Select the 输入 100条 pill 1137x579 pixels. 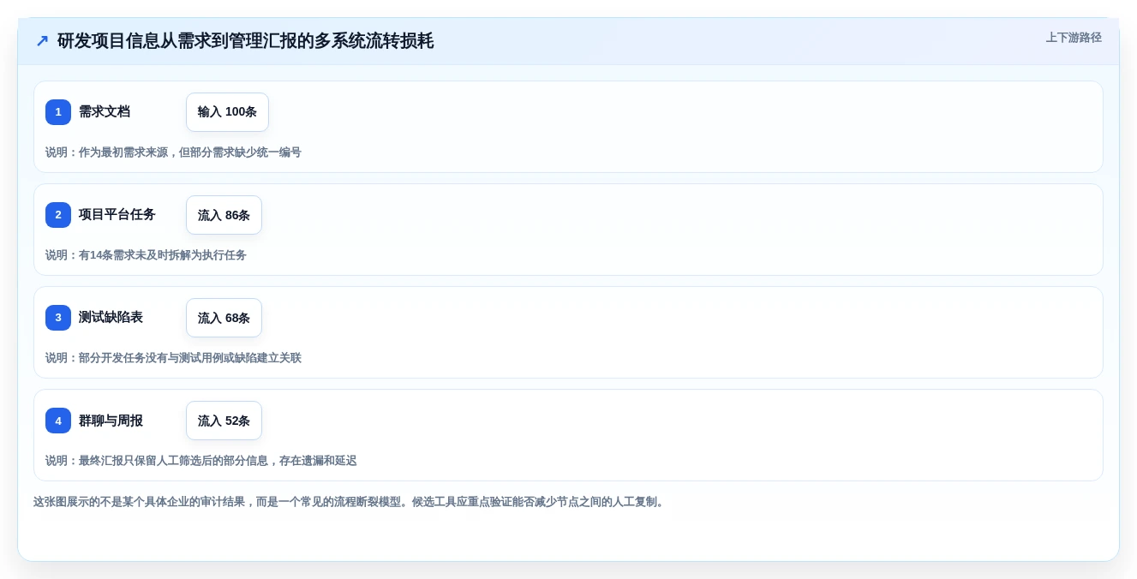point(227,112)
